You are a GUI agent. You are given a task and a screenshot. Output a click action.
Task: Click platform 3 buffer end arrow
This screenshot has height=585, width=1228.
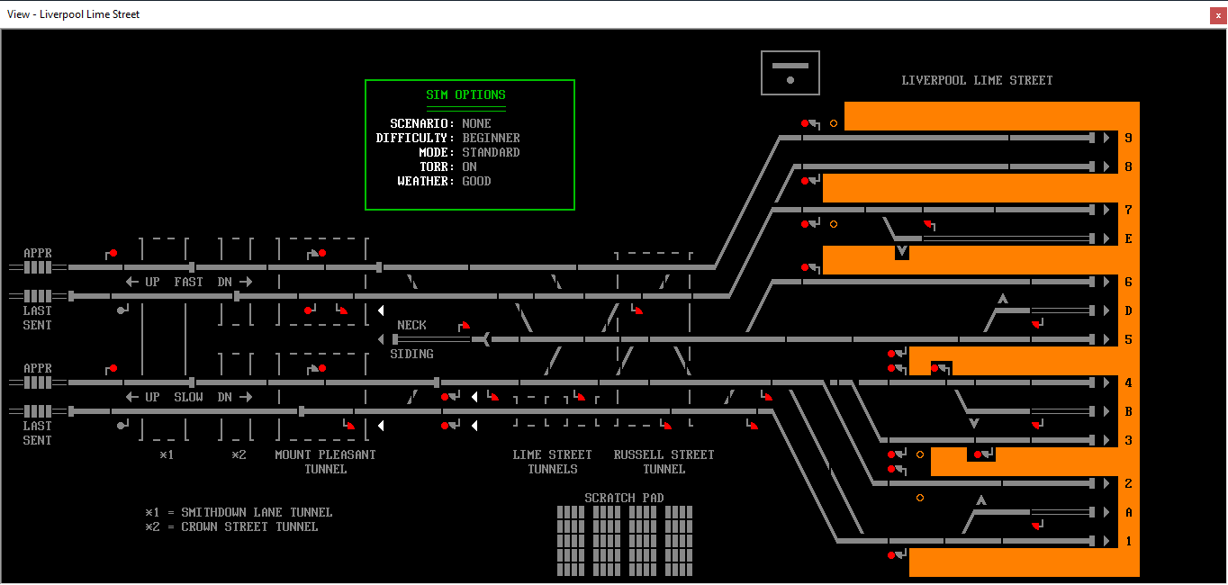coord(1106,440)
